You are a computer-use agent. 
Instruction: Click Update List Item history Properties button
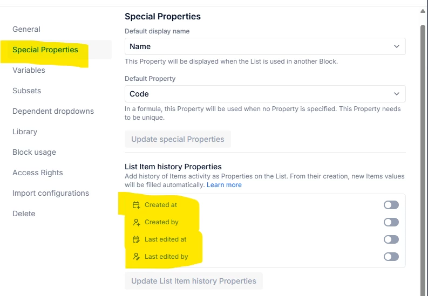click(x=194, y=281)
